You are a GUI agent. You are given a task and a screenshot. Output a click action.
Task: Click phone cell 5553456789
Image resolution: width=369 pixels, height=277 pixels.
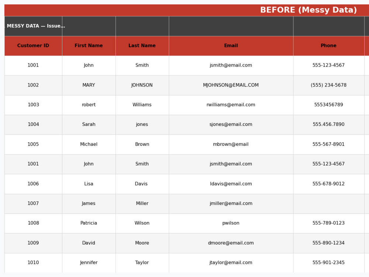[328, 105]
